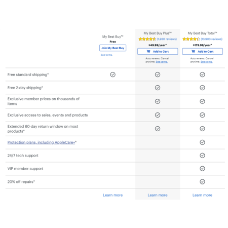The width and height of the screenshot is (228, 228).
Task: Click Total column checkmark for 24/7 tech support
Action: tap(202, 156)
